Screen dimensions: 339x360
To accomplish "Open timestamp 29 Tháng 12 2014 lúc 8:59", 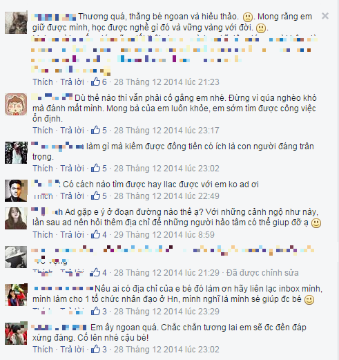I will [164, 235].
